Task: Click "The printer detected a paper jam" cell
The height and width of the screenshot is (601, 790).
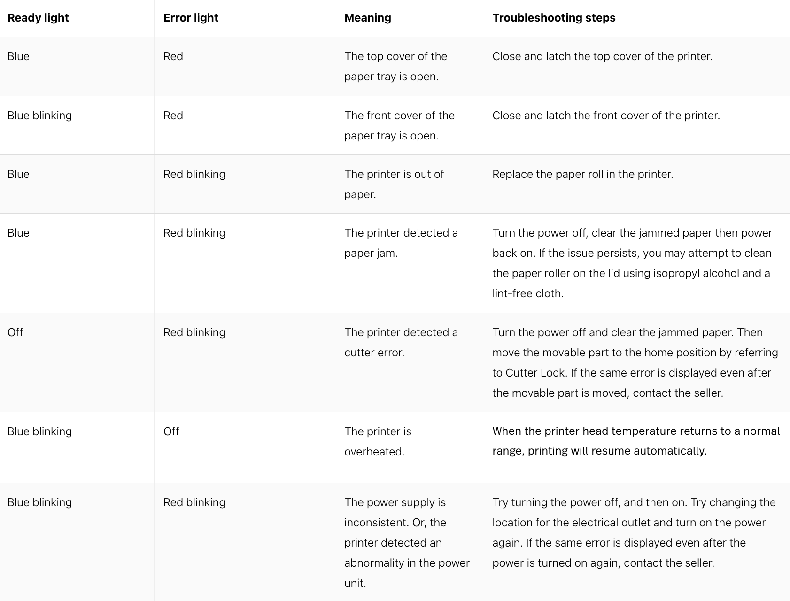Action: [401, 243]
